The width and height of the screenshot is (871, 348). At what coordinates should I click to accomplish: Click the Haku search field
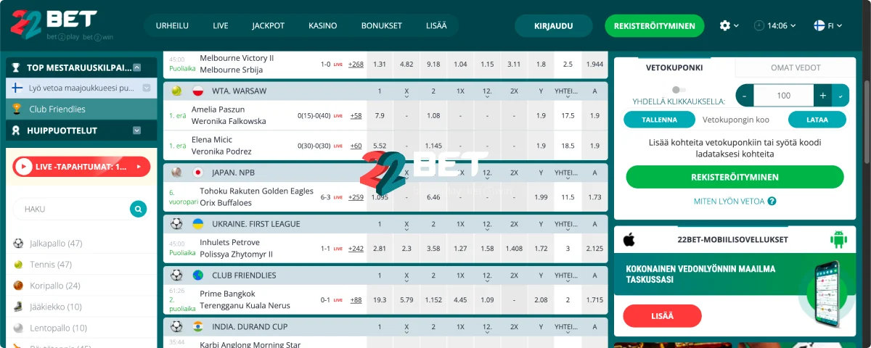(71, 209)
